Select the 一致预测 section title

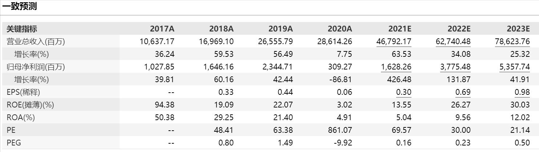[20, 7]
